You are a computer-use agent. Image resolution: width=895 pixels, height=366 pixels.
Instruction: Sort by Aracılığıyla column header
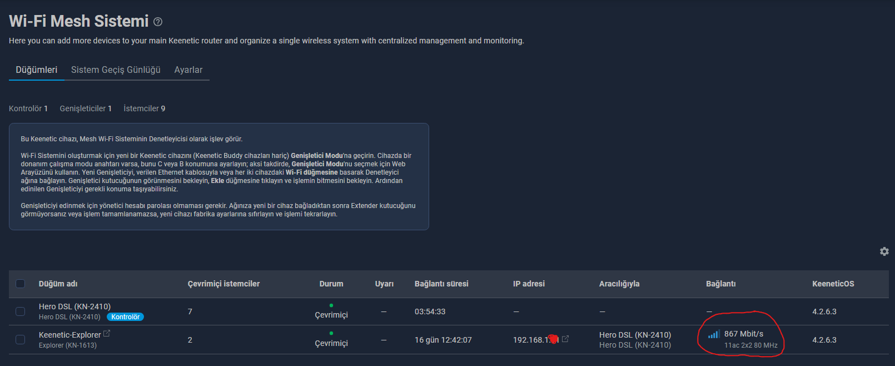point(619,284)
